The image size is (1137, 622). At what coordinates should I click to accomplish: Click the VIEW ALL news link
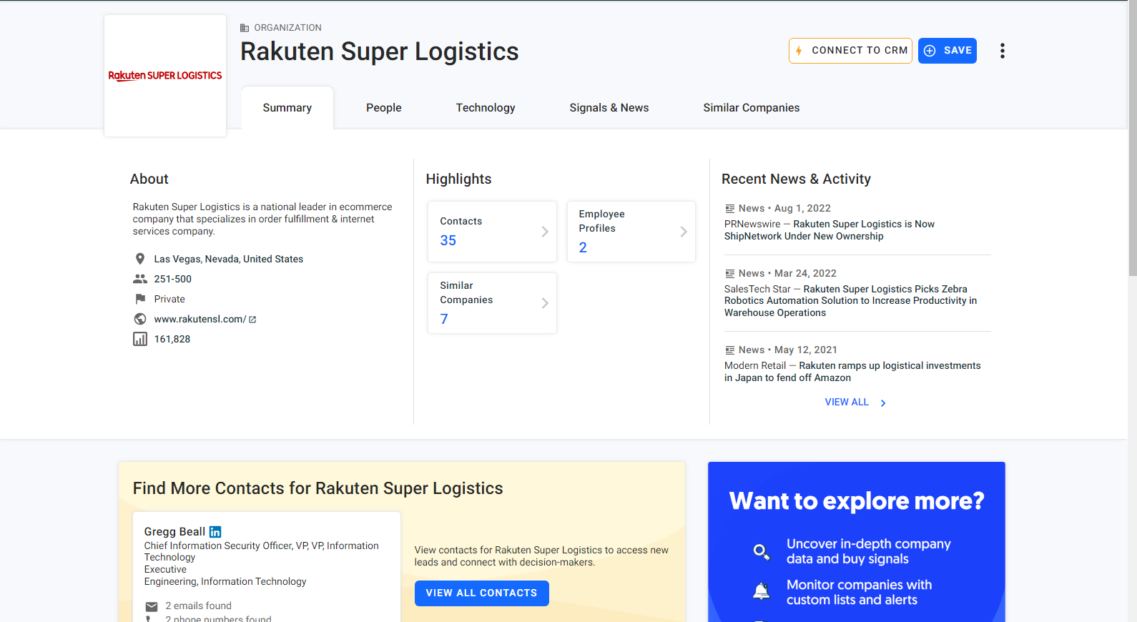tap(847, 403)
